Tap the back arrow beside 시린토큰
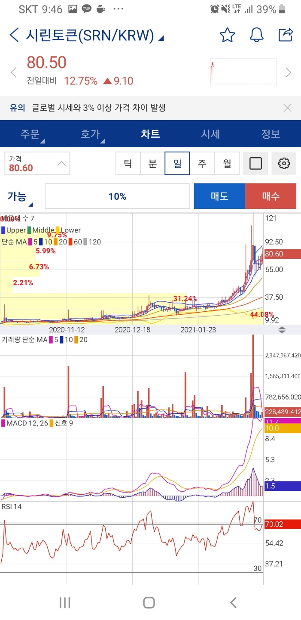301x620 pixels. (14, 35)
